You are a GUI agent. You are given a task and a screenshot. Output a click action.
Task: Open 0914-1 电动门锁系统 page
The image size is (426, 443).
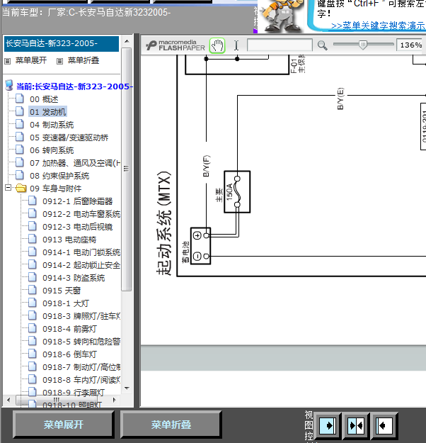tap(81, 252)
